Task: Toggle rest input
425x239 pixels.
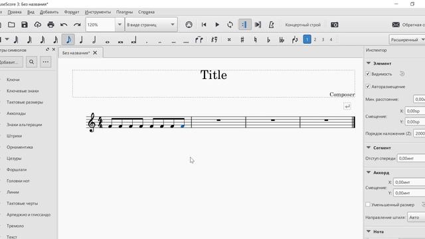Action: point(214,40)
